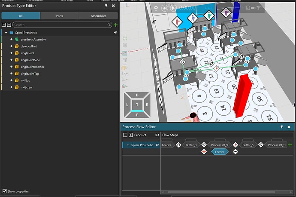Click the Spinal Prosthetic folder icon
296x197 pixels.
(x=11, y=33)
